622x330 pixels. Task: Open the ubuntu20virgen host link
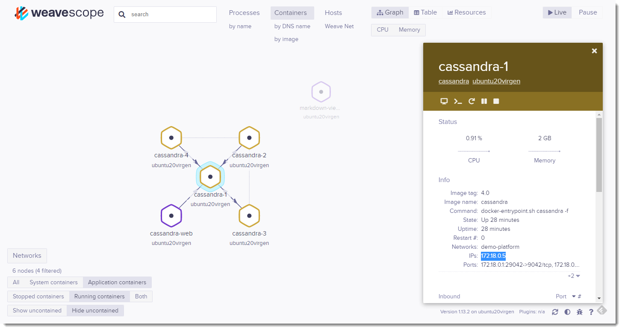click(496, 81)
